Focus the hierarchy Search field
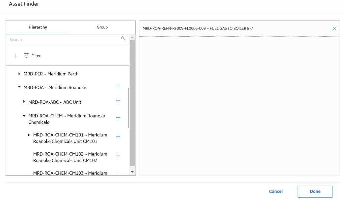Image resolution: width=344 pixels, height=199 pixels. (65, 40)
